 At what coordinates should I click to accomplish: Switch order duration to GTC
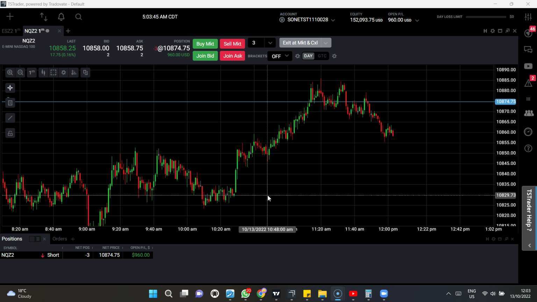(322, 56)
